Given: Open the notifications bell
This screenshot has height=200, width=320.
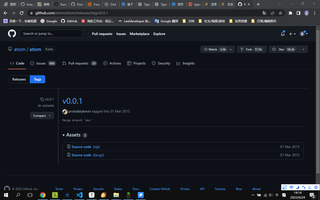Looking at the screenshot, I should click(x=283, y=34).
